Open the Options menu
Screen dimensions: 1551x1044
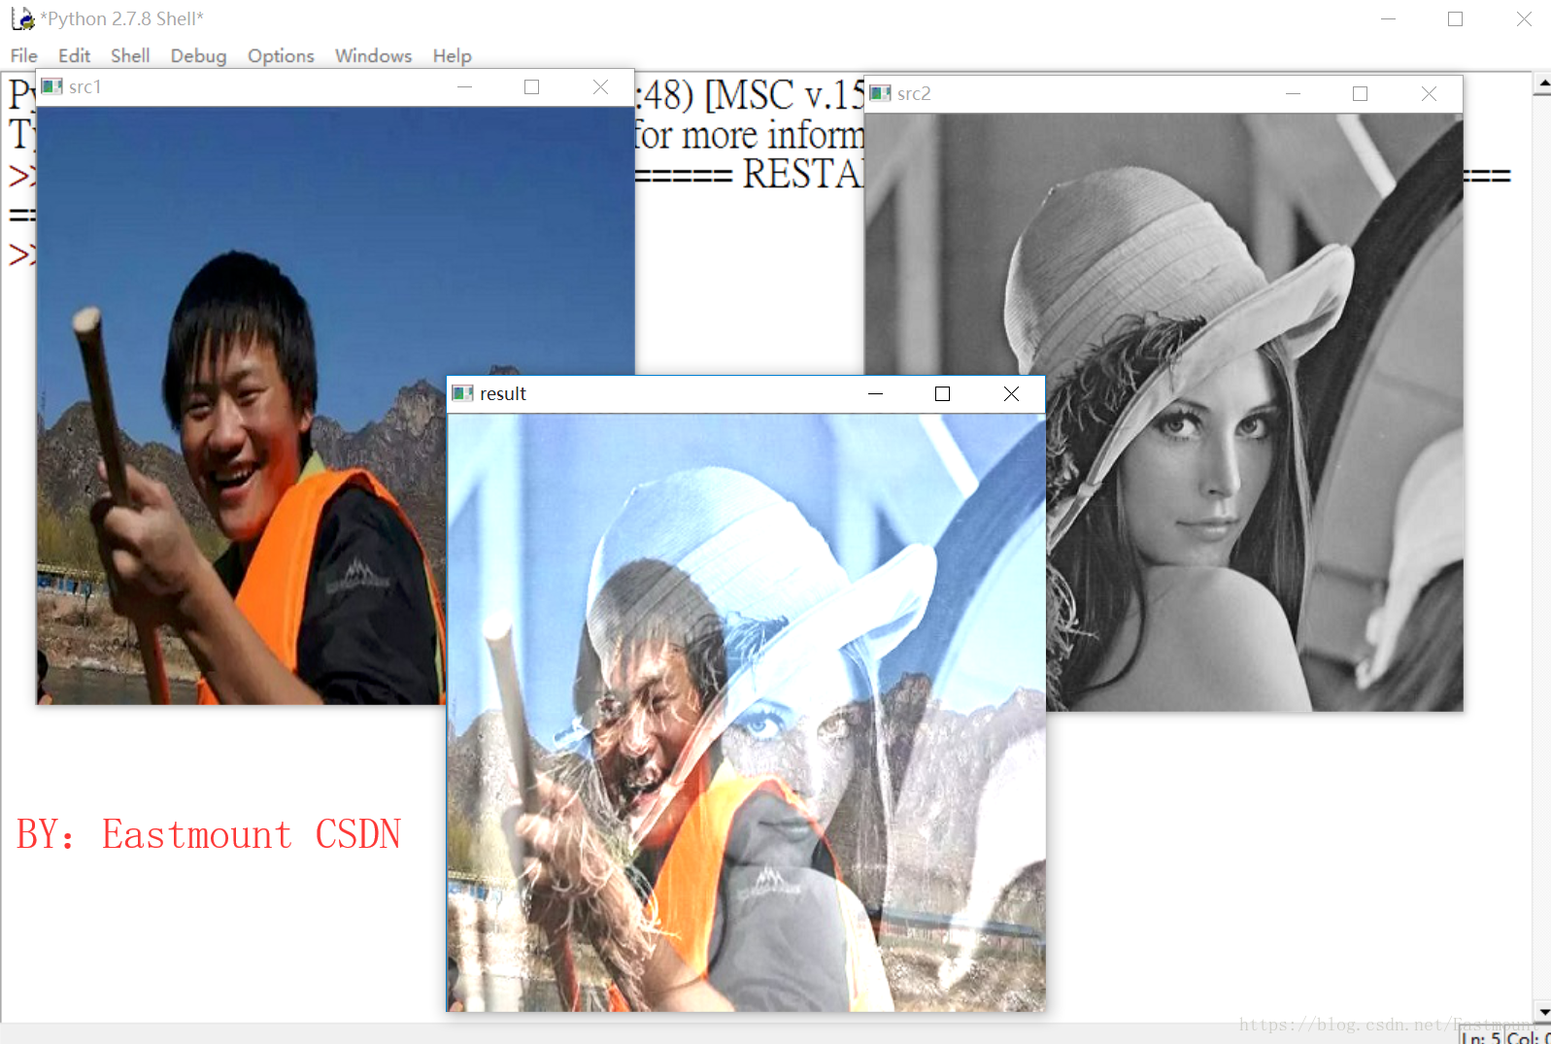[281, 55]
